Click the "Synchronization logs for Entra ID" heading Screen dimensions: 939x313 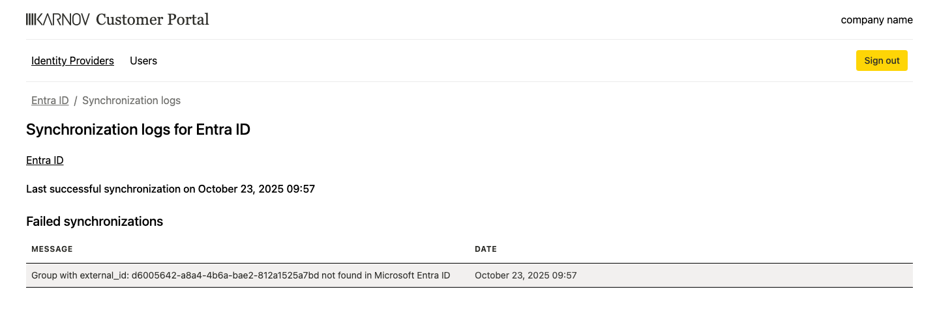point(138,129)
